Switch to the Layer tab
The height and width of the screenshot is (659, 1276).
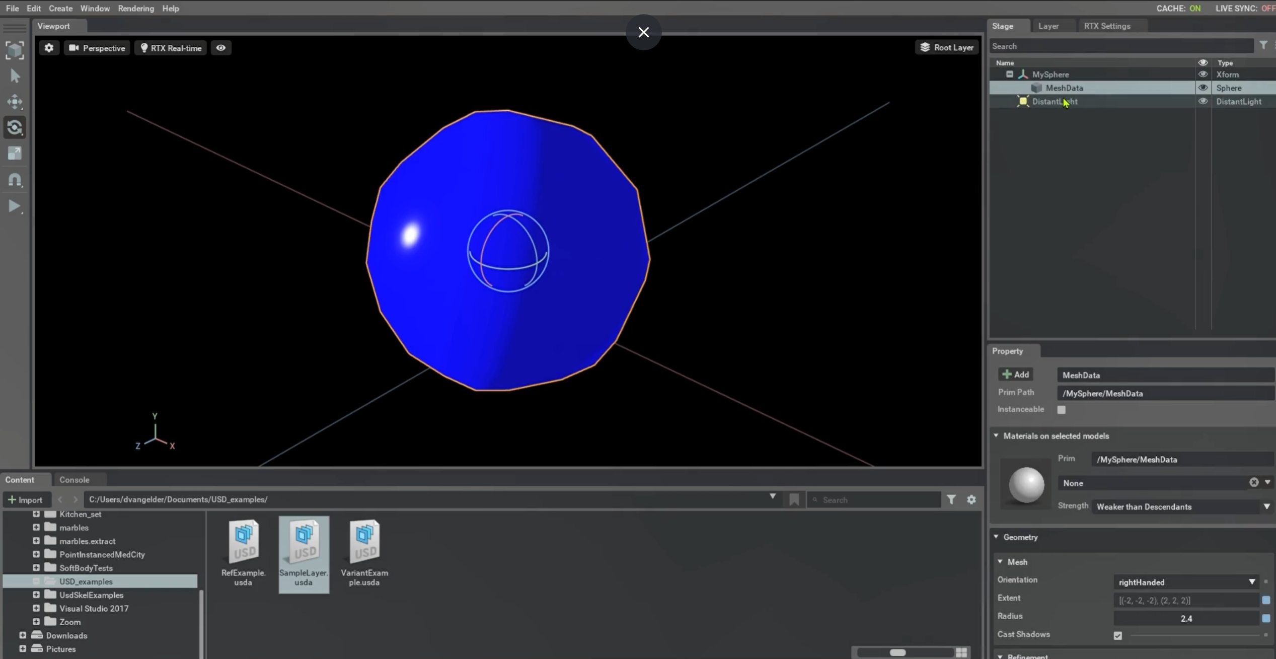coord(1048,26)
